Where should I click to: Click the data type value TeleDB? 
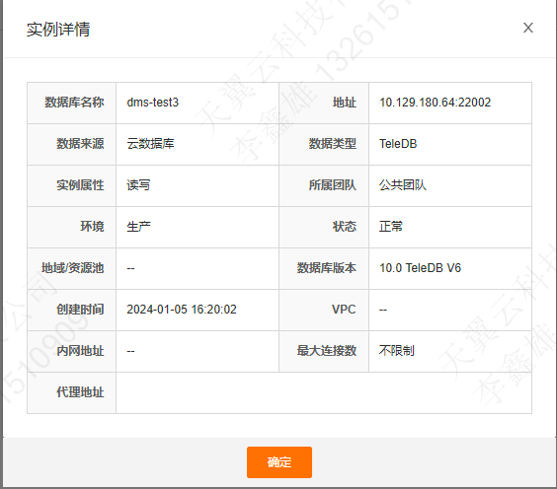tap(398, 144)
